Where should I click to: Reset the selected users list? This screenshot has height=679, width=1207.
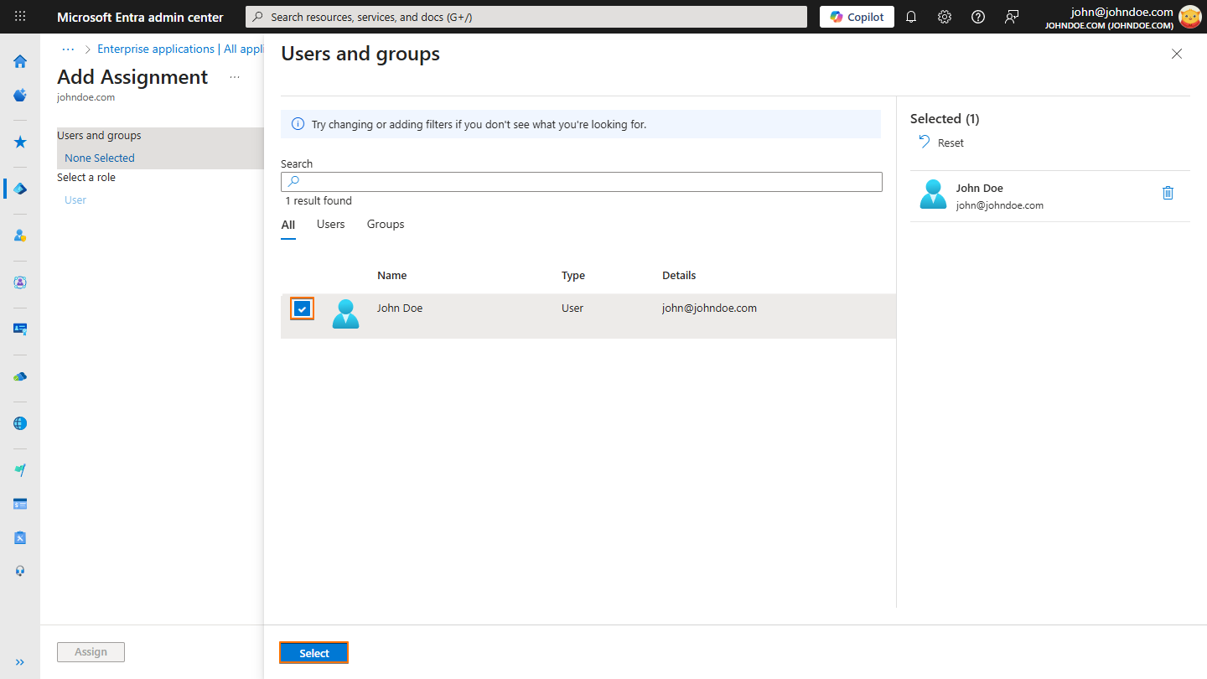click(940, 142)
